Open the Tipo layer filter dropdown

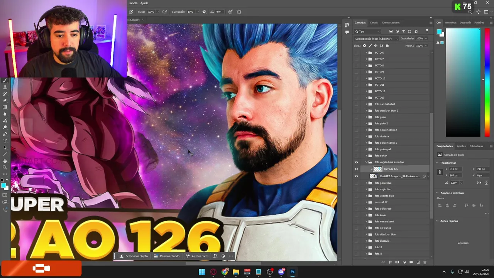(x=368, y=31)
